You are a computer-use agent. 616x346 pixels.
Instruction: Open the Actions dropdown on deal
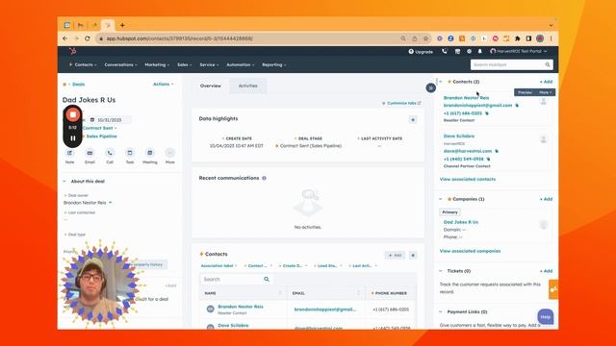163,84
